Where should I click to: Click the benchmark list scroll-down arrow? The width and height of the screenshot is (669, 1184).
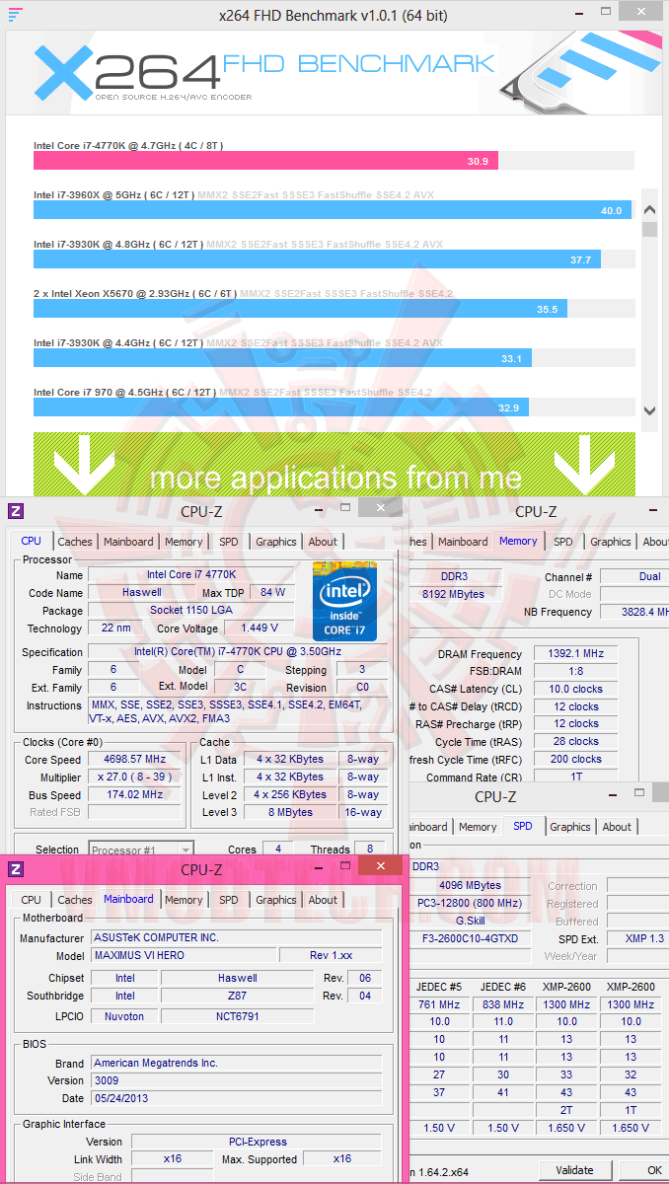tap(649, 410)
